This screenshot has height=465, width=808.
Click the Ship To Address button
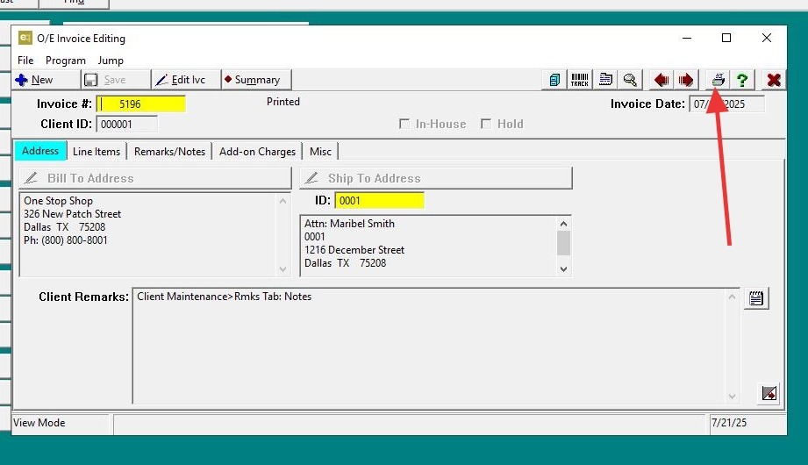[x=436, y=178]
